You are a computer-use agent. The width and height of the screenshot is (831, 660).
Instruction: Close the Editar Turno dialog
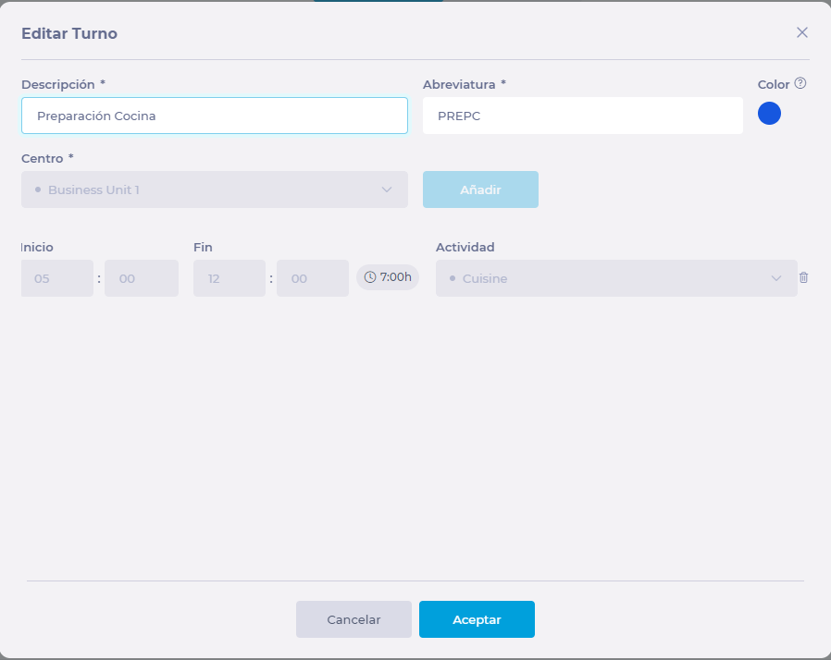click(x=802, y=32)
